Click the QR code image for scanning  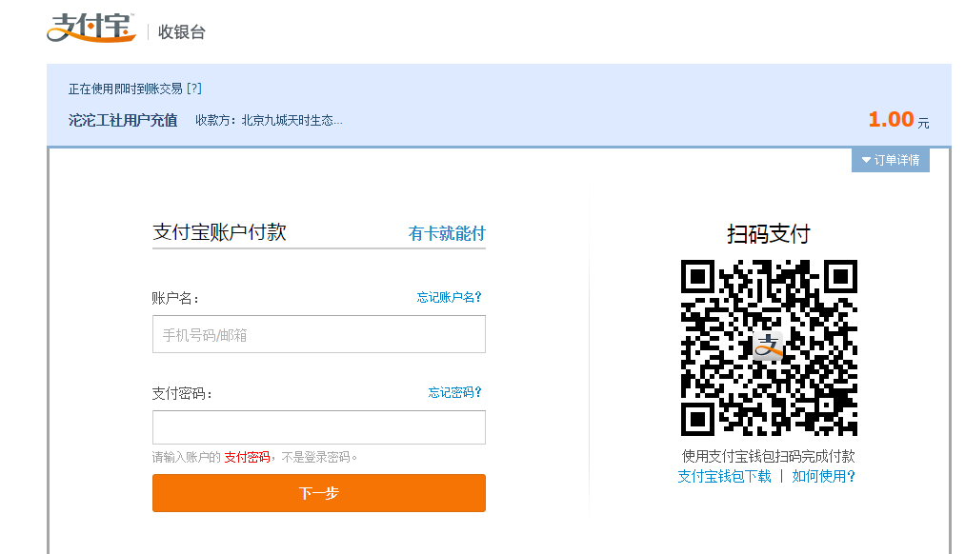pos(769,348)
